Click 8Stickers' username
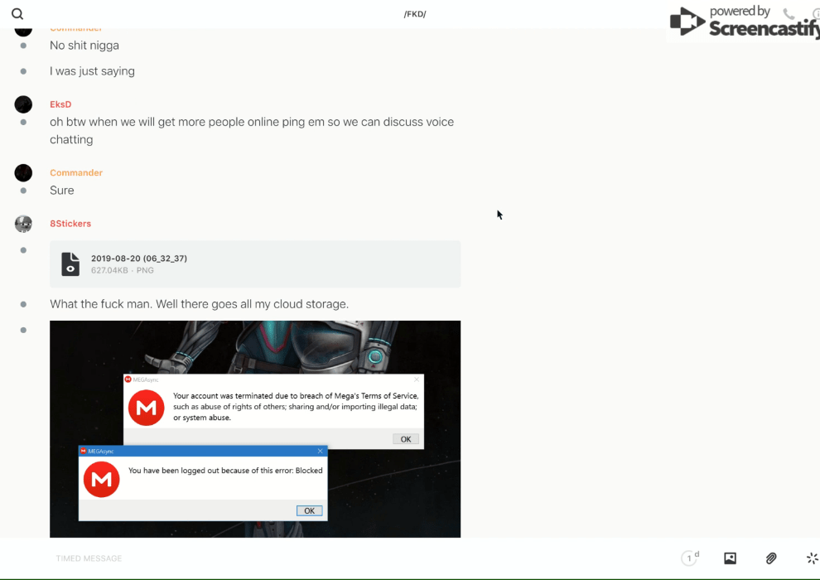This screenshot has height=580, width=820. (x=70, y=224)
